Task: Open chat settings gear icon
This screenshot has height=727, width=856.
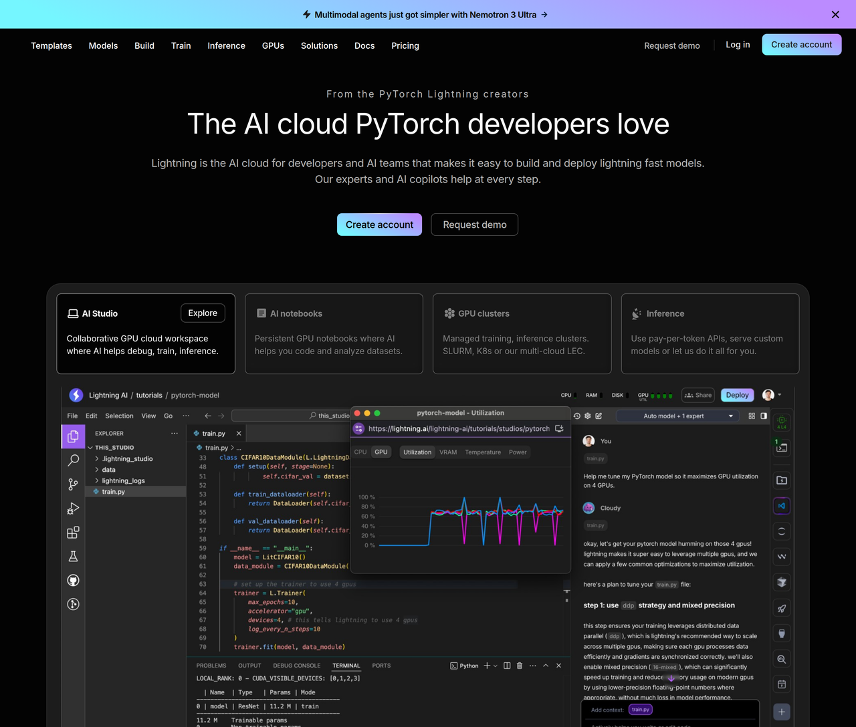Action: point(588,416)
